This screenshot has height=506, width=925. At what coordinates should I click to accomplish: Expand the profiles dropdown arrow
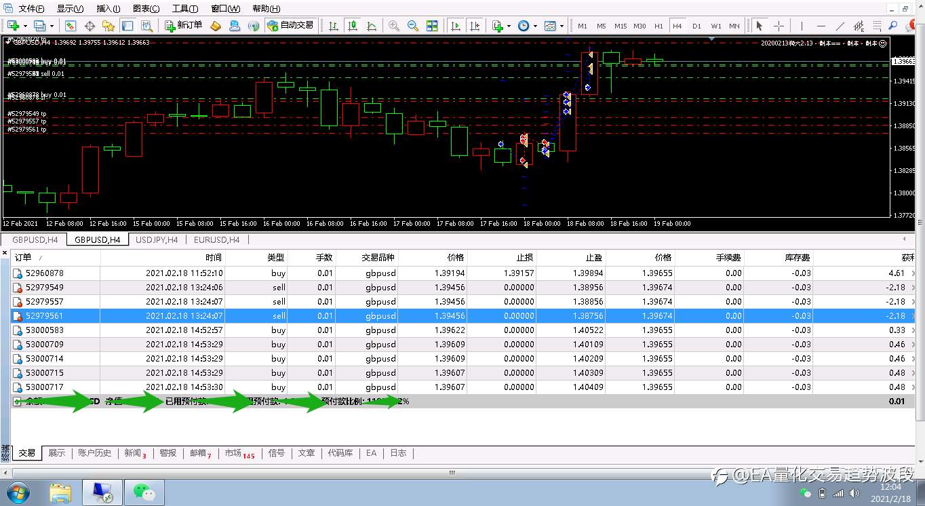[52, 26]
